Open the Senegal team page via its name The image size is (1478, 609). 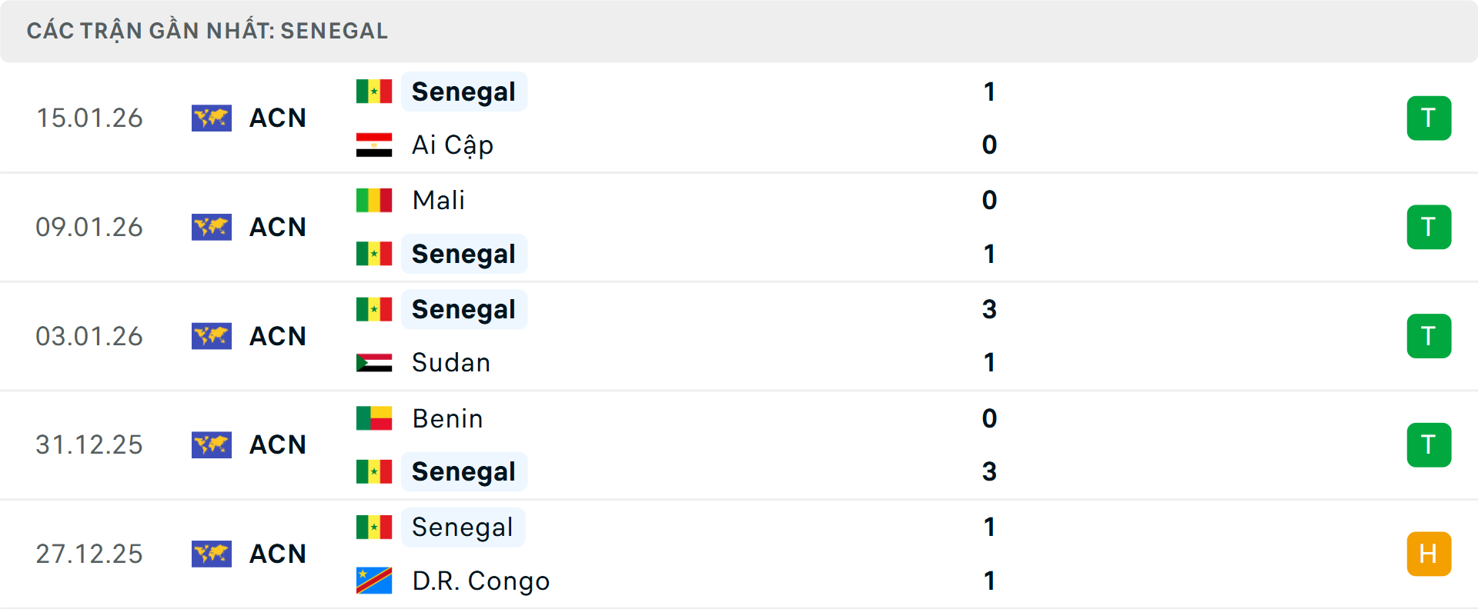pyautogui.click(x=463, y=91)
